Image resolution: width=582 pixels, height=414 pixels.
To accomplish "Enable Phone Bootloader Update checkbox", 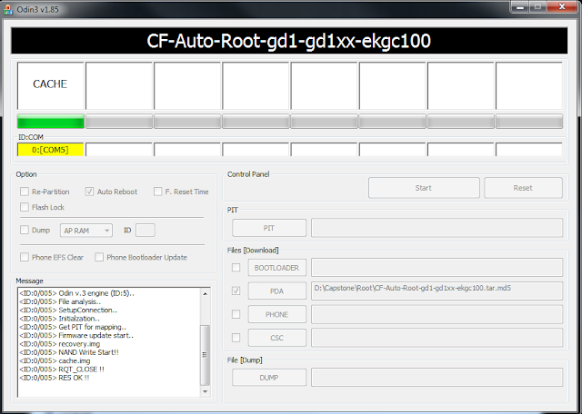I will [x=99, y=257].
